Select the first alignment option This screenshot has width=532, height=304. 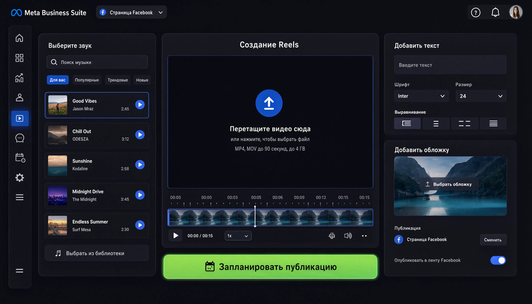(x=407, y=124)
